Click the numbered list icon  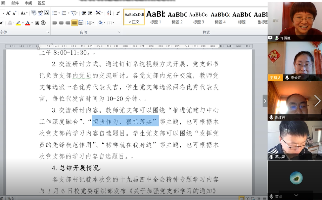tap(64, 13)
